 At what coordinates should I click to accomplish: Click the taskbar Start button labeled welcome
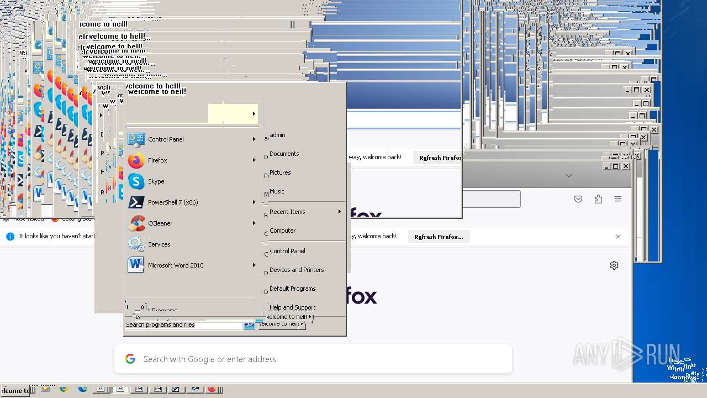(x=15, y=390)
